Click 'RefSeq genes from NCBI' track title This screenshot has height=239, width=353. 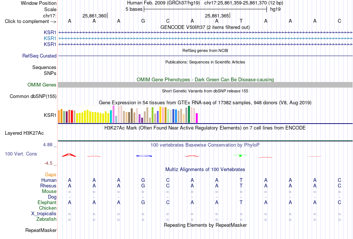pos(205,50)
